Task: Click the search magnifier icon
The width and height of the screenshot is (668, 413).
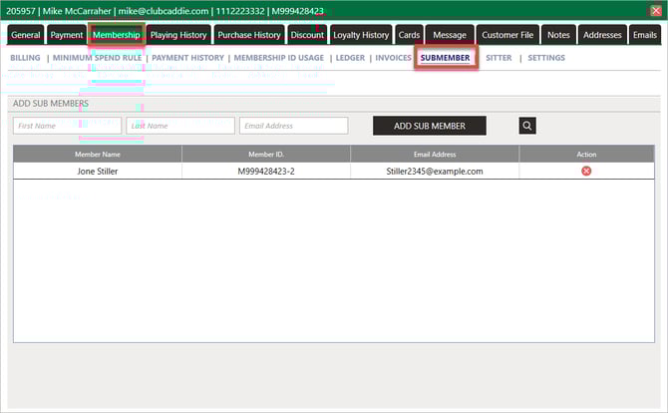Action: coord(527,126)
